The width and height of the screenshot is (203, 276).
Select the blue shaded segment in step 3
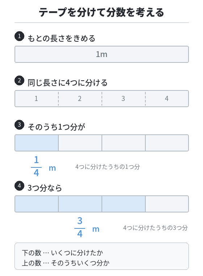[37, 143]
